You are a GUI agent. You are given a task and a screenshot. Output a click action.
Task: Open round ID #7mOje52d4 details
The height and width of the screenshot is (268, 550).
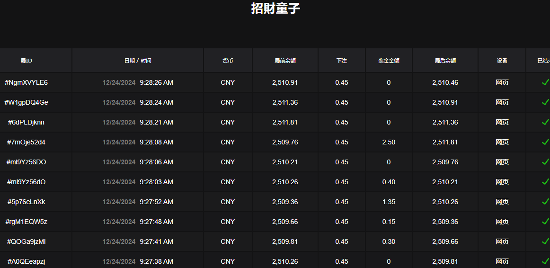click(26, 142)
